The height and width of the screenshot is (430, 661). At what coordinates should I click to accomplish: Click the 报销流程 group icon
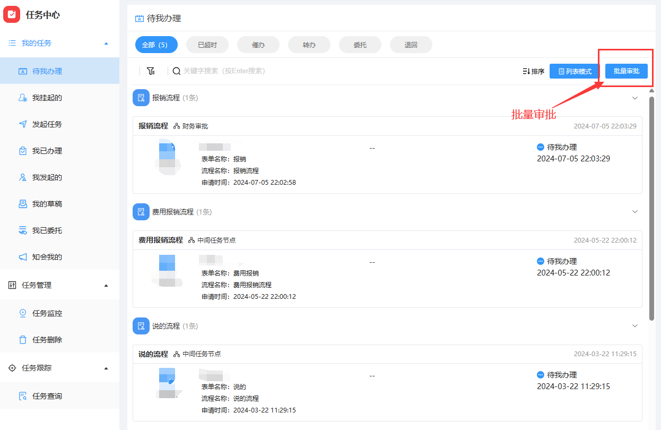click(x=141, y=98)
